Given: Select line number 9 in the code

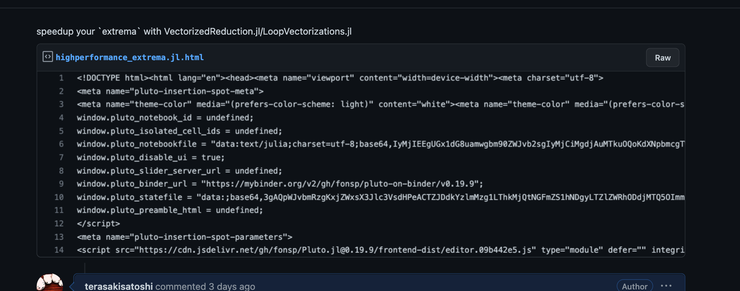Looking at the screenshot, I should pos(61,184).
